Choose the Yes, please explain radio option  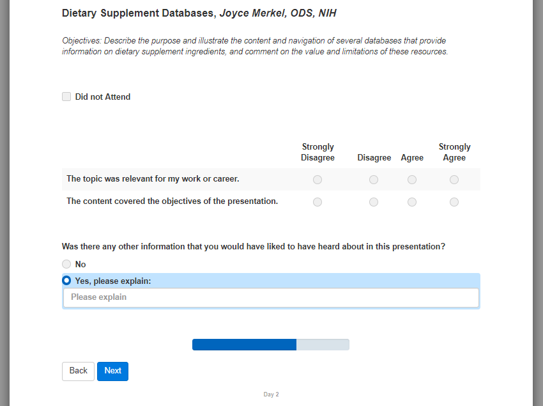66,281
